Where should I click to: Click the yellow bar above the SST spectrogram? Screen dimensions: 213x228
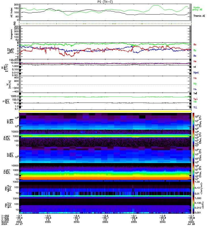point(105,111)
